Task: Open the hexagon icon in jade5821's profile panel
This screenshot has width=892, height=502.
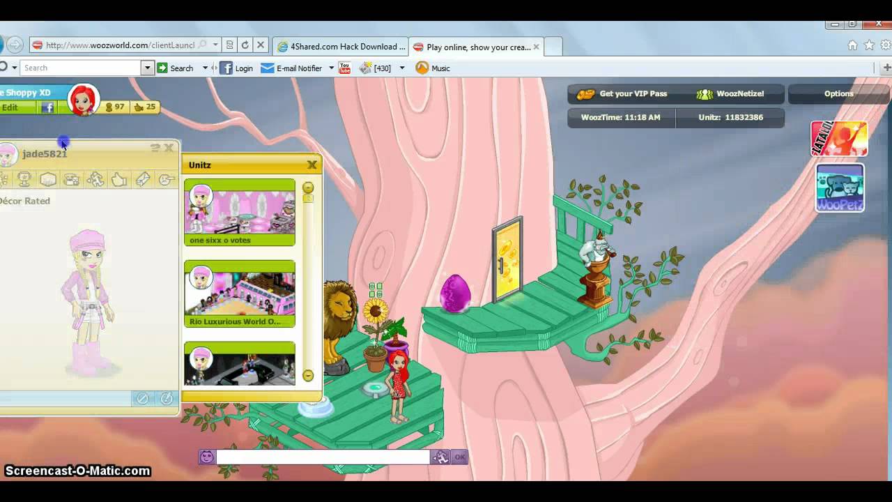Action: 48,180
